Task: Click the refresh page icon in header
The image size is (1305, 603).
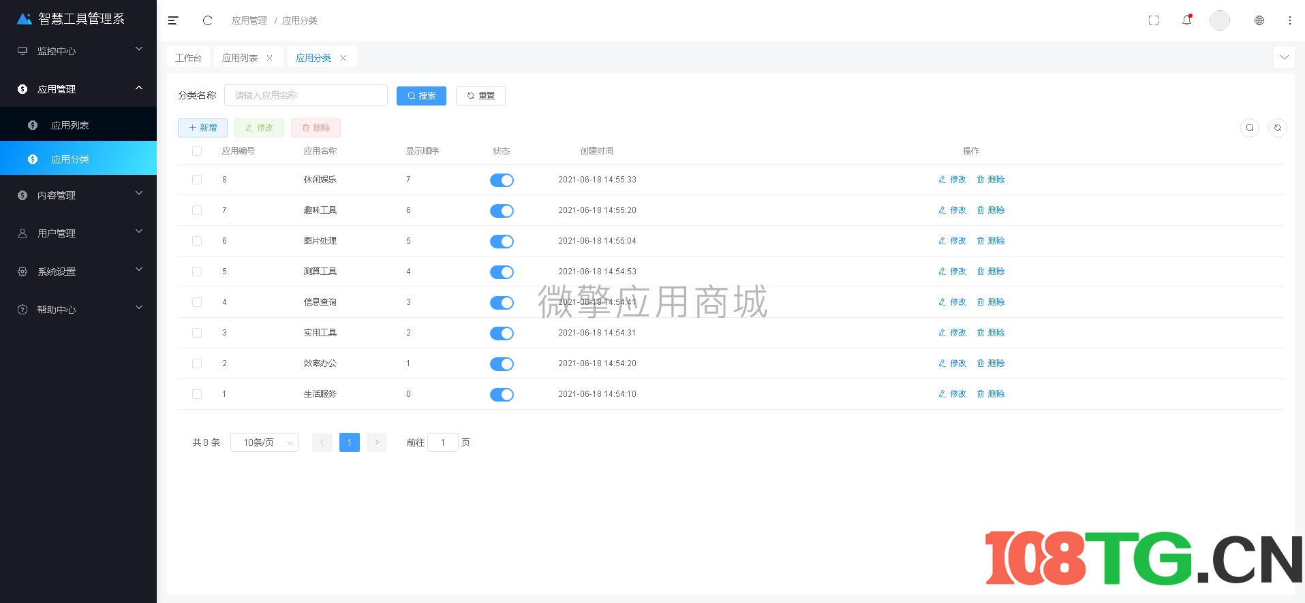Action: coord(207,20)
